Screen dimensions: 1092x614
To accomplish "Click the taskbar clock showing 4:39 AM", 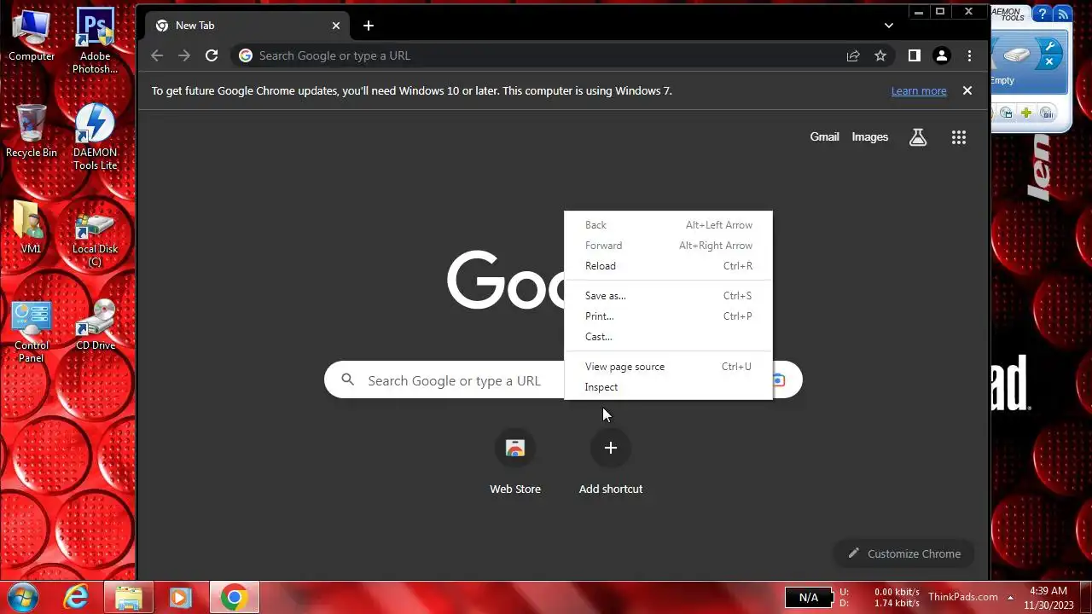I will tap(1048, 597).
